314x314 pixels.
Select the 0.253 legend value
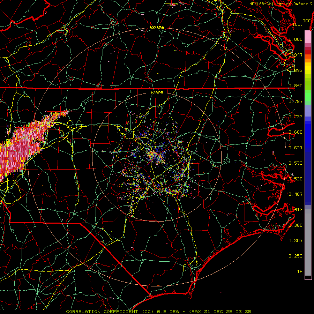click(296, 256)
